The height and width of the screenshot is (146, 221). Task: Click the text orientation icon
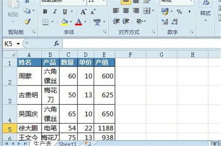tap(140, 22)
